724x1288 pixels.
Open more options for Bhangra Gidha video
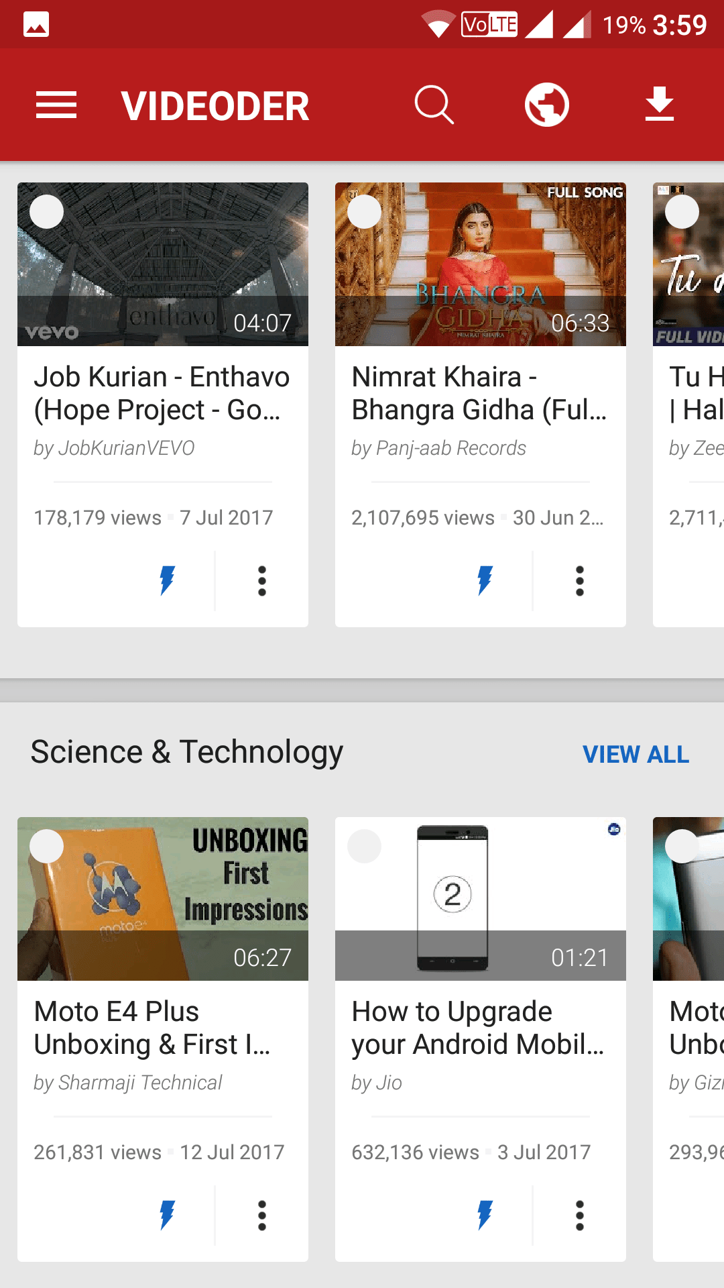pos(580,581)
